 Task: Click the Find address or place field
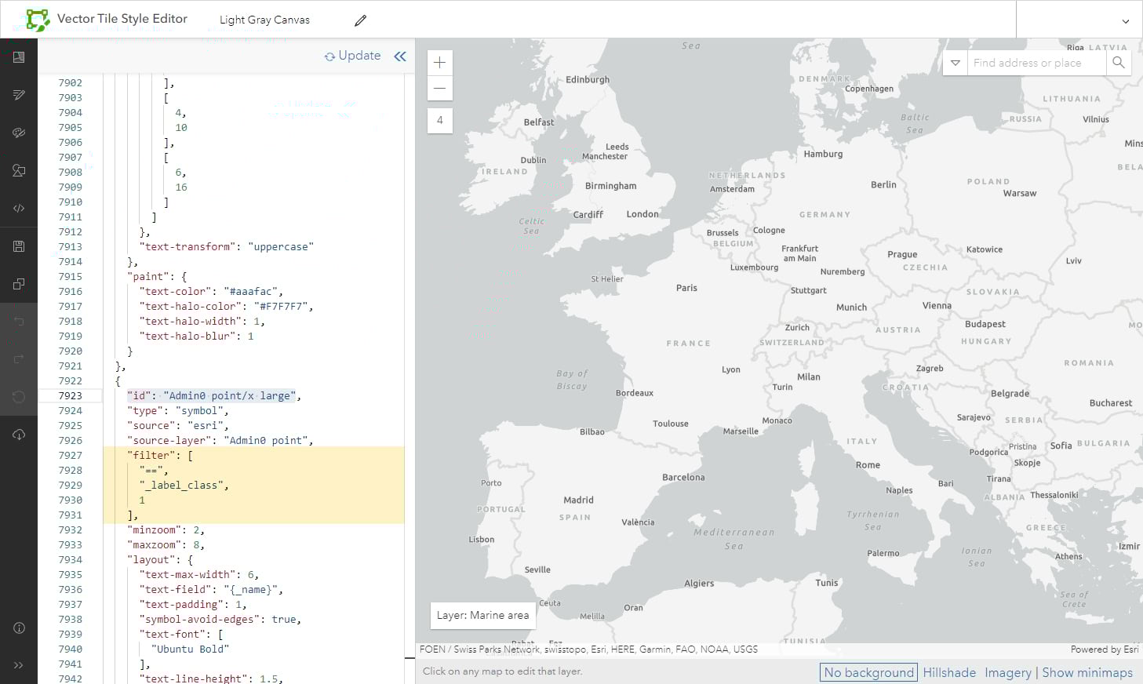(1036, 63)
